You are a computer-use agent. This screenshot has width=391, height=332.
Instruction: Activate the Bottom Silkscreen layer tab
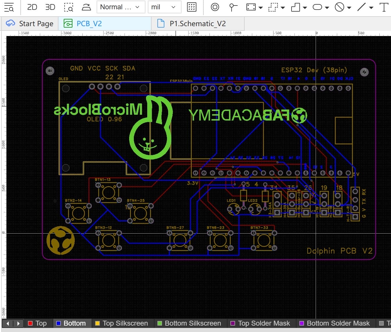[x=190, y=323]
